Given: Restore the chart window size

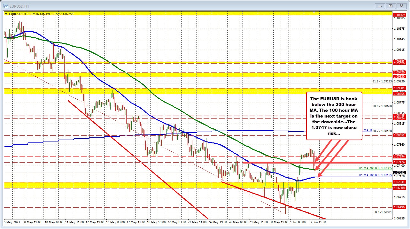Looking at the screenshot, I should click(390, 6).
